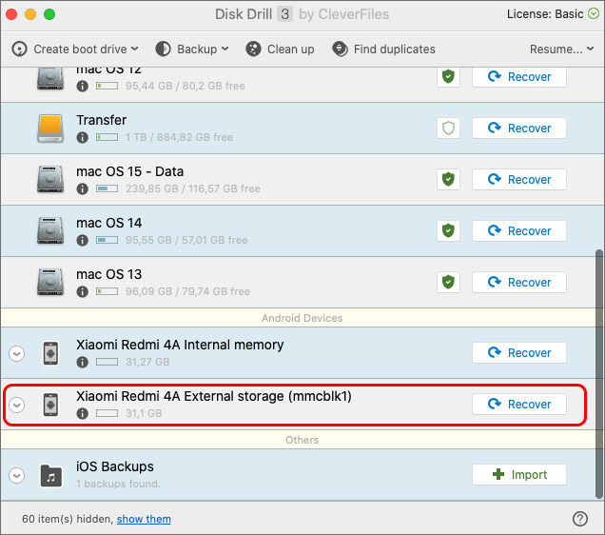Viewport: 605px width, 535px height.
Task: Click the mac OS 15 - Data disk icon
Action: pos(50,179)
